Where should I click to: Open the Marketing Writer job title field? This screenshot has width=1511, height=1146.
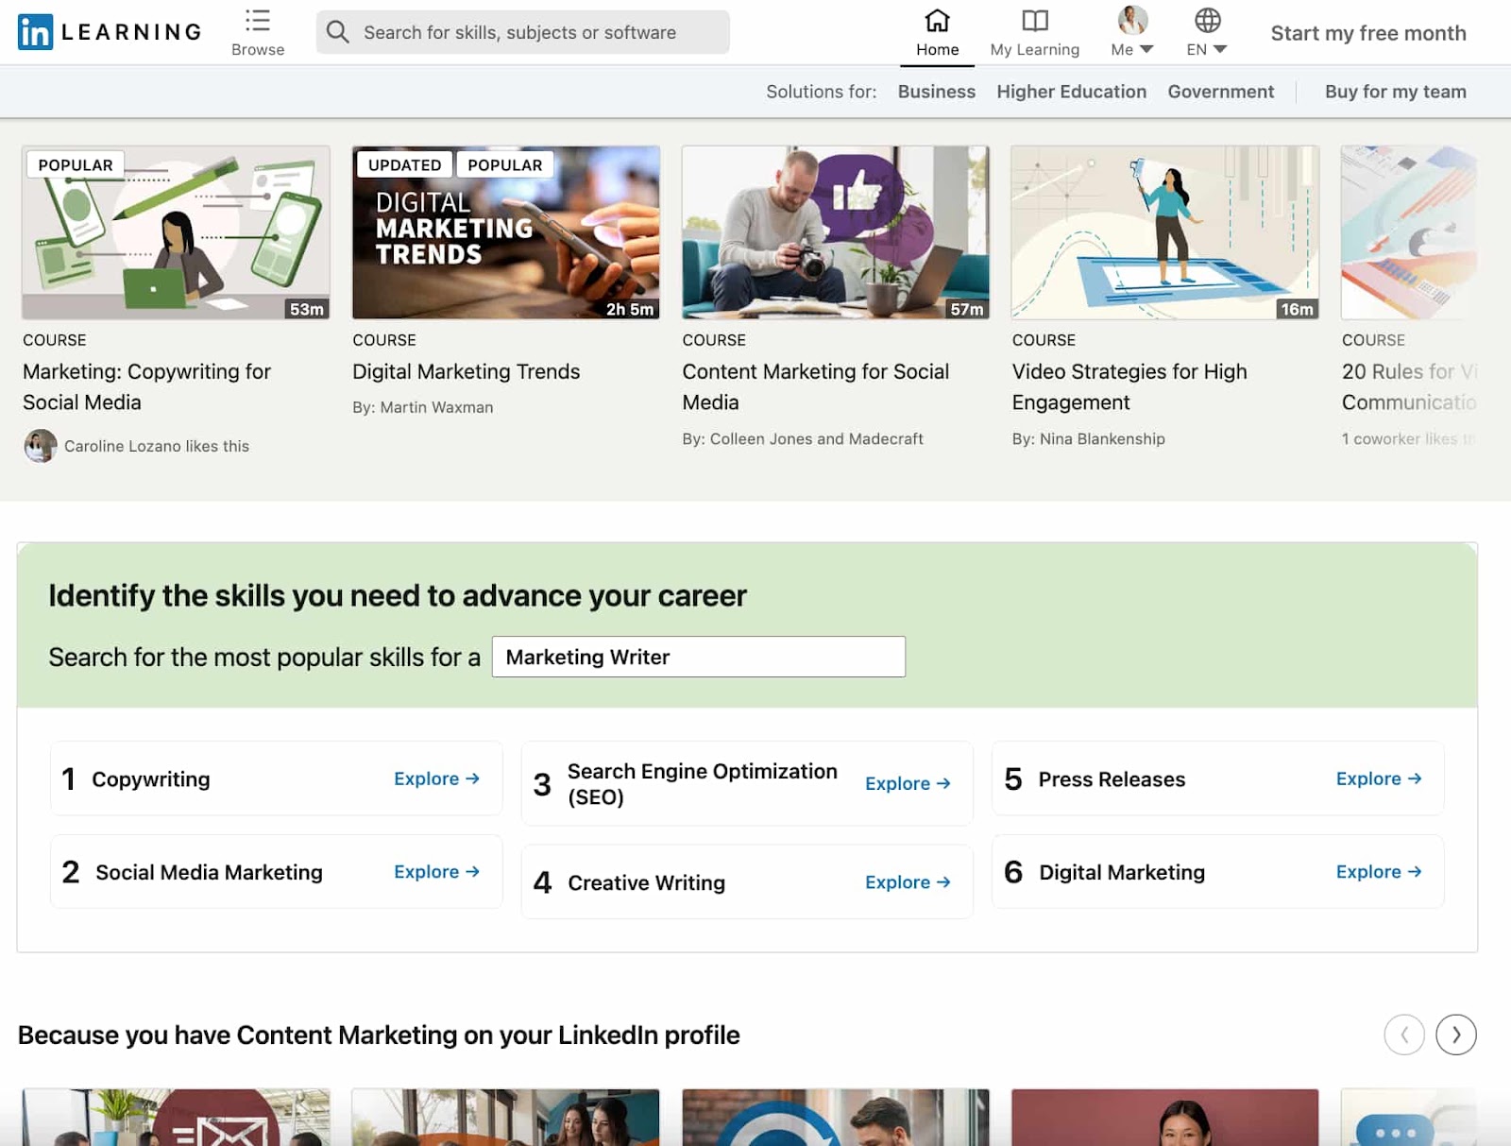coord(698,657)
